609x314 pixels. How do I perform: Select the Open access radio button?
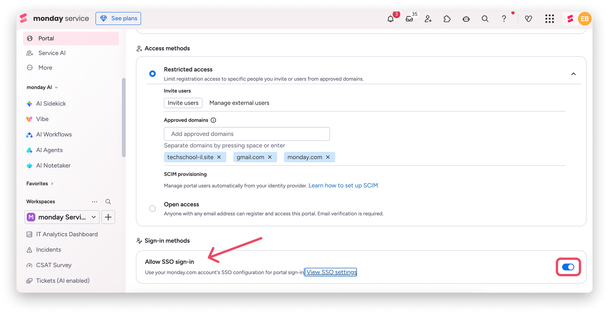(x=152, y=209)
